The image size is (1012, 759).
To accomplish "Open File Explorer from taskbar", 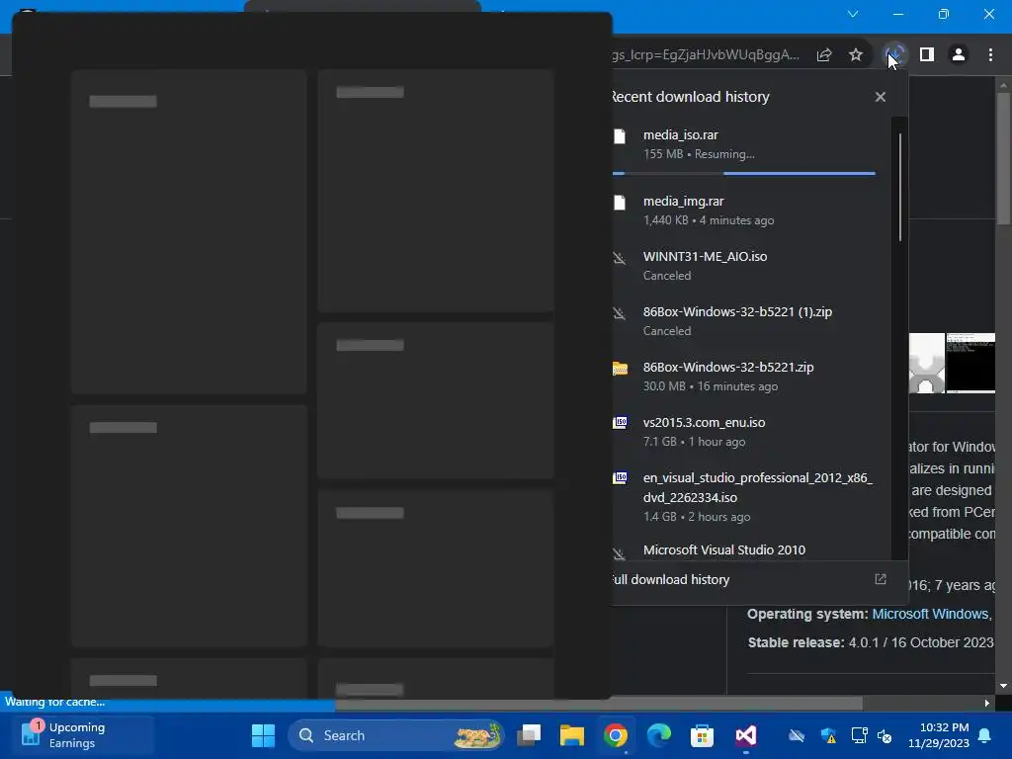I will point(572,735).
